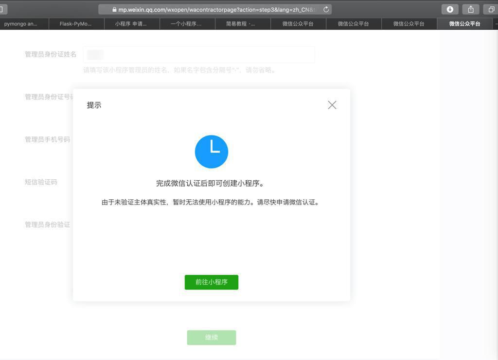Click the 管理员手机号码 label
The height and width of the screenshot is (360, 498).
(47, 139)
